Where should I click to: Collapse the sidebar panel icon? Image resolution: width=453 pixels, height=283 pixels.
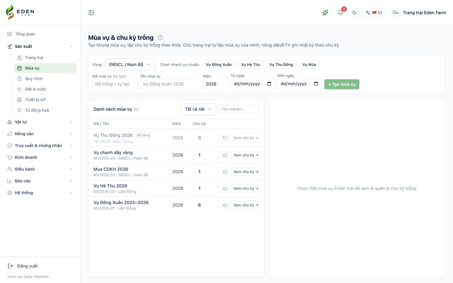(x=91, y=13)
